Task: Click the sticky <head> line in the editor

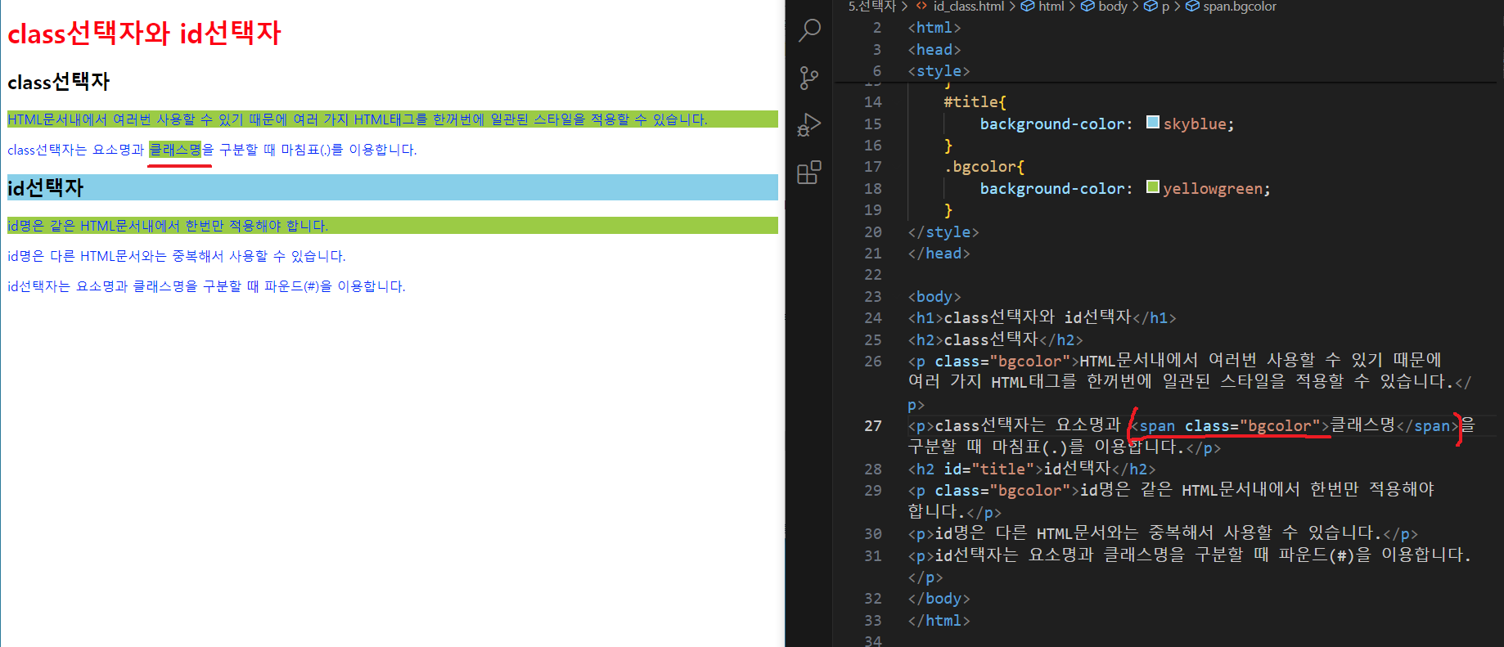Action: click(934, 50)
